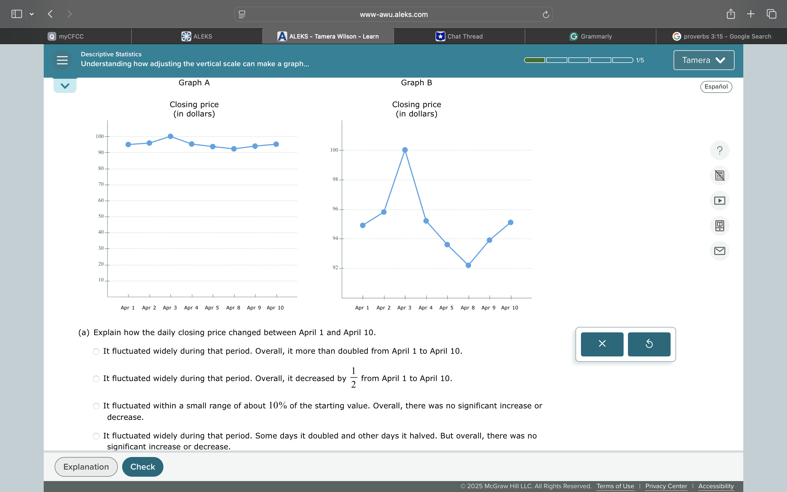Viewport: 787px width, 492px height.
Task: Select 'more than doubled' answer option
Action: (x=96, y=352)
